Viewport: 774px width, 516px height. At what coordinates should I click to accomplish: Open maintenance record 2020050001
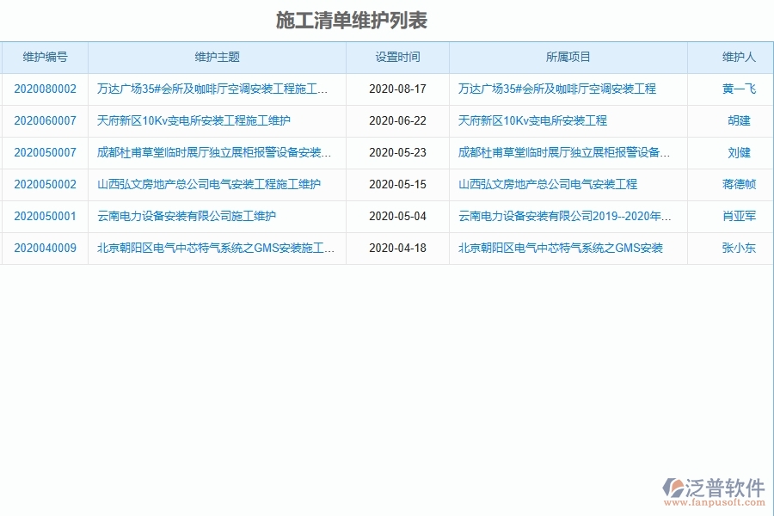click(43, 216)
